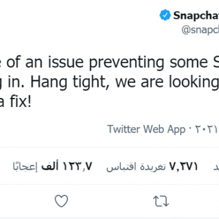
Task: Open the @snapchat handle link
Action: click(x=200, y=30)
